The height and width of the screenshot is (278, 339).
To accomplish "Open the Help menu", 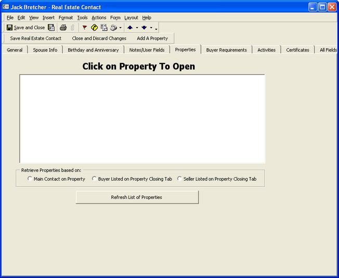I will pyautogui.click(x=147, y=18).
